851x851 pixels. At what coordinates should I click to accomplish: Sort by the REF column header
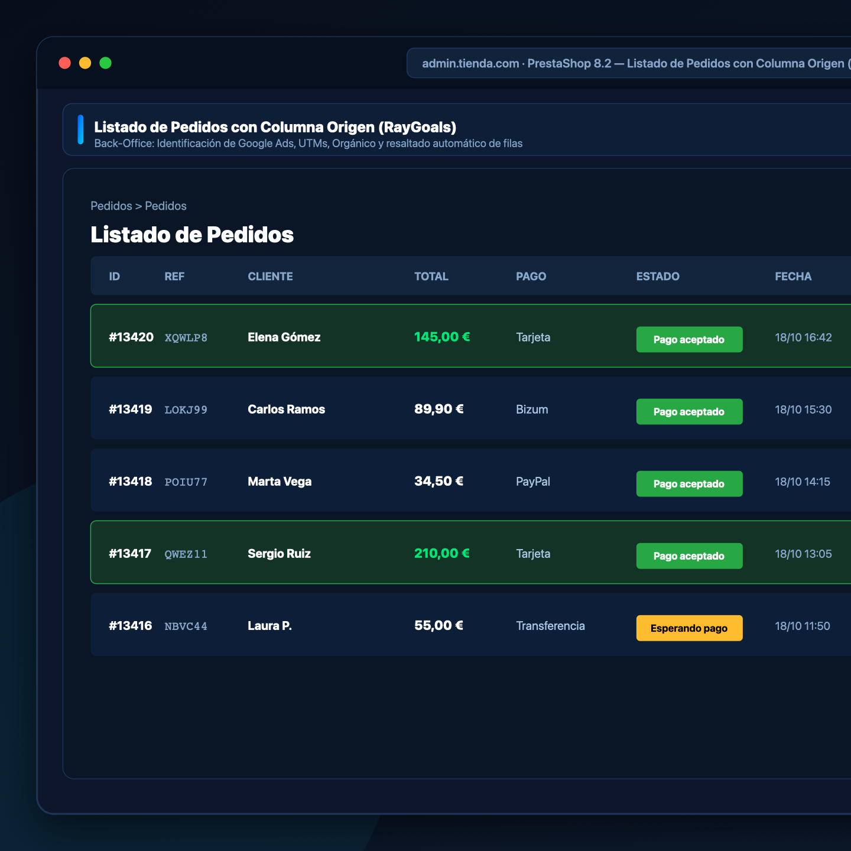(x=174, y=277)
